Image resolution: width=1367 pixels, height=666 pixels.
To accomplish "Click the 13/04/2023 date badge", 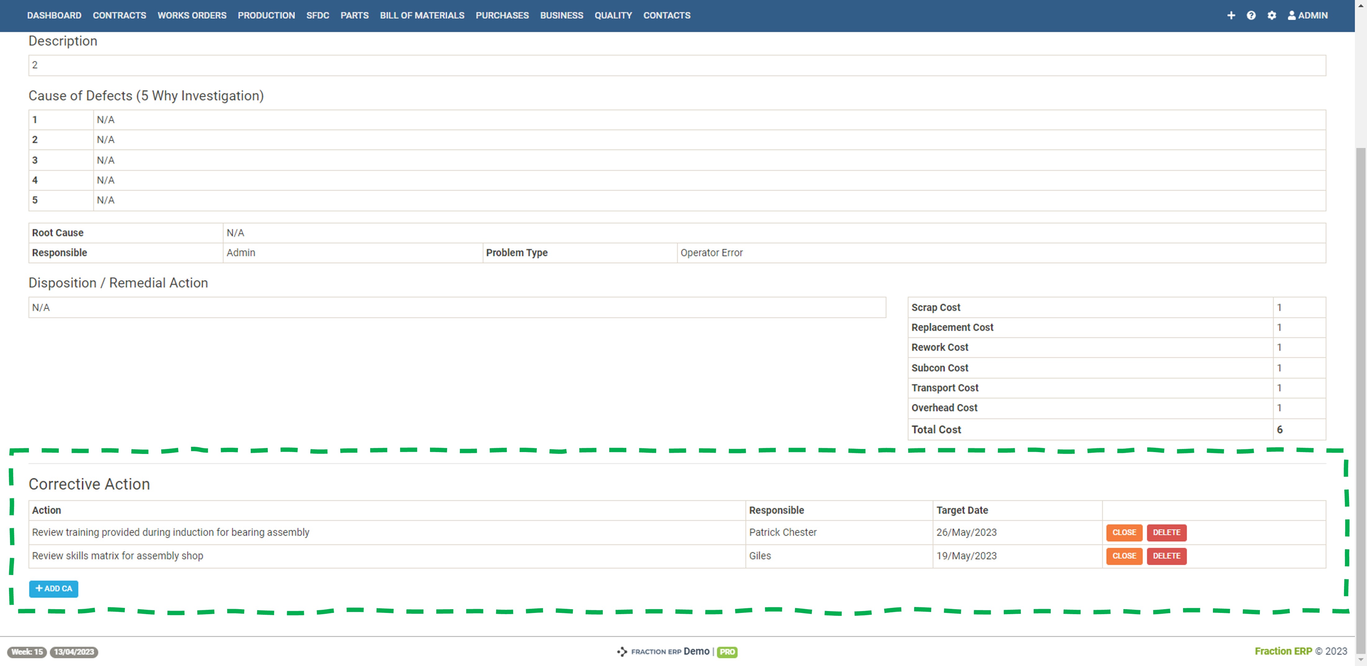I will (74, 652).
